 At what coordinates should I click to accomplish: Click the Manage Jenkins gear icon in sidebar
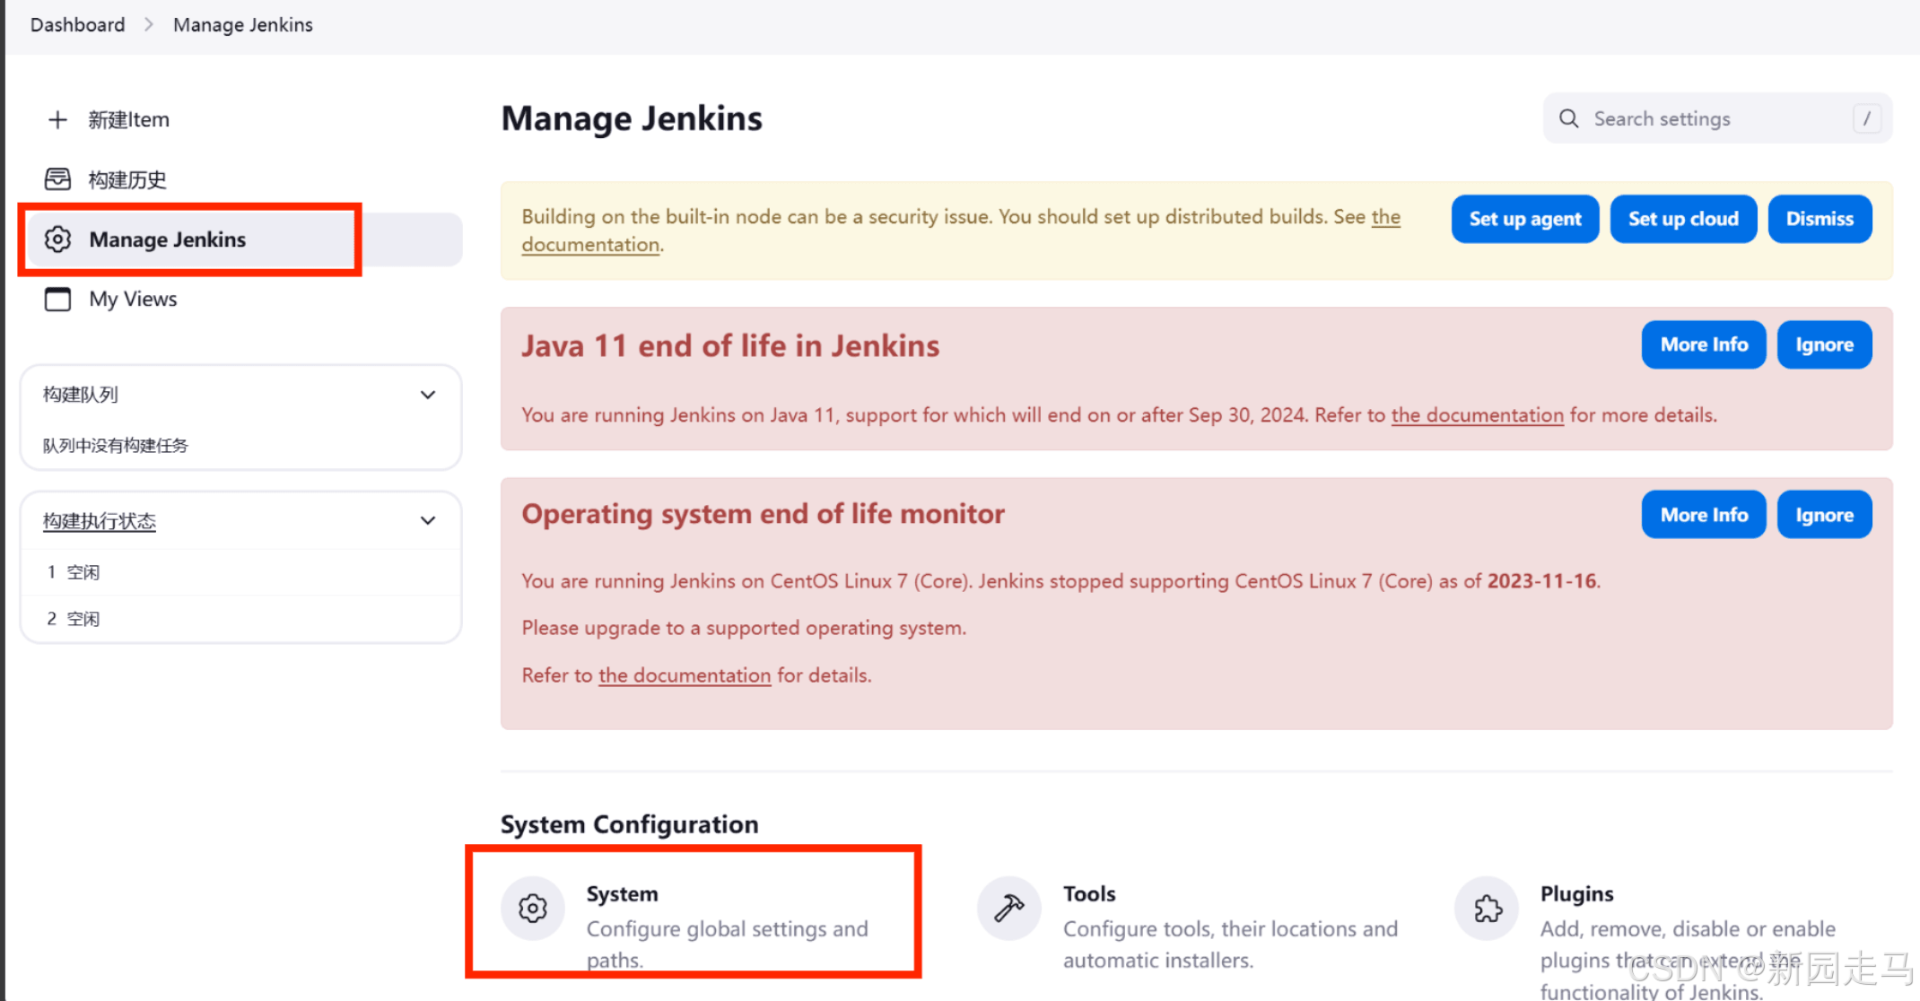57,239
